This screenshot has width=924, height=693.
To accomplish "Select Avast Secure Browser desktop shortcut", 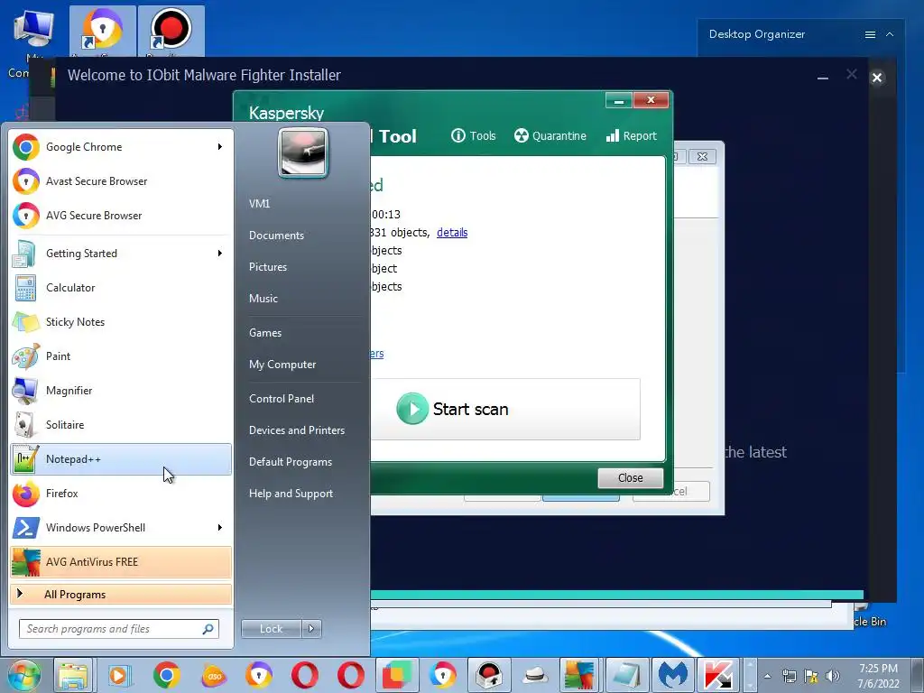I will 103,31.
